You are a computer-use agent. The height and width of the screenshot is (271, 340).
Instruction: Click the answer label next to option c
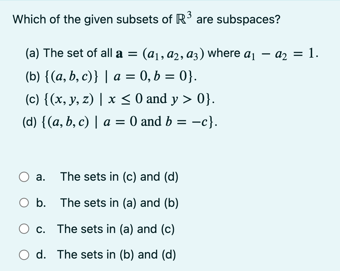tap(117, 229)
